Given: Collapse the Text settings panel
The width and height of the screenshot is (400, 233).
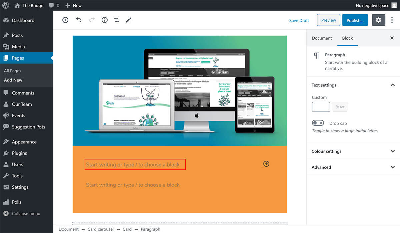Looking at the screenshot, I should point(392,85).
